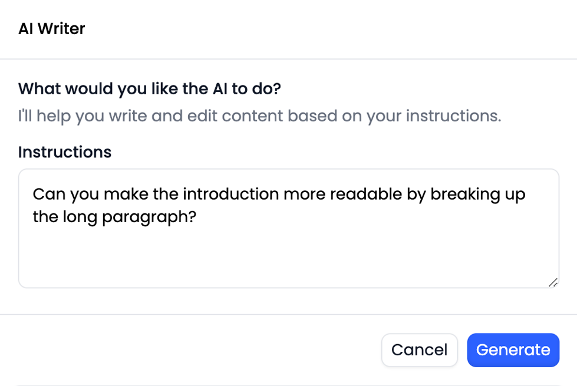Dismiss the dialog using Cancel

click(x=419, y=350)
